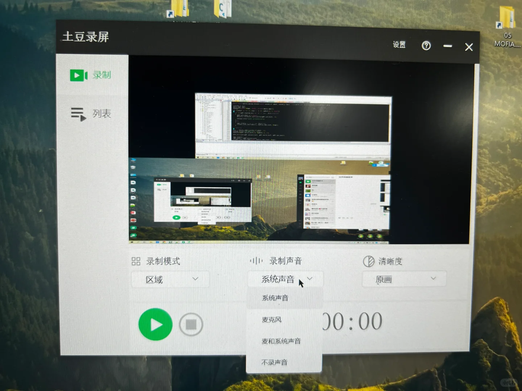Click the grid icon next to 录制模式
Image resolution: width=522 pixels, height=391 pixels.
click(x=136, y=261)
